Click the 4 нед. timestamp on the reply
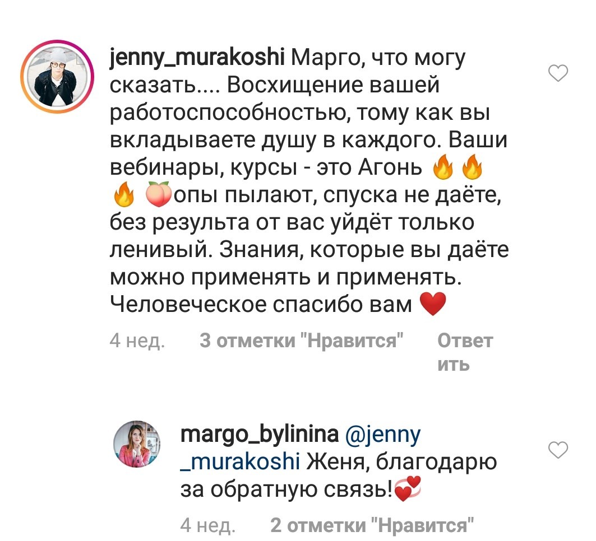 coord(208,525)
